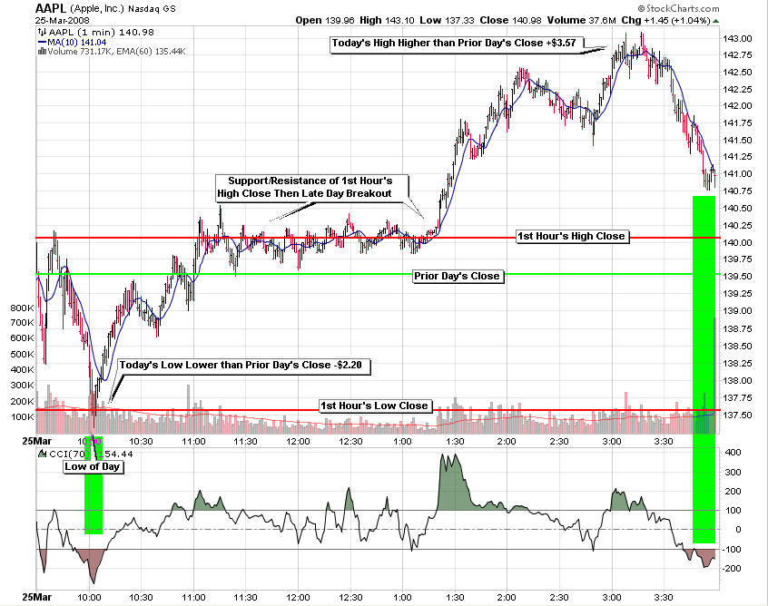
Task: Click the "Today's Low Lower than Prior Day's Close -$2.20" note
Action: [x=243, y=366]
